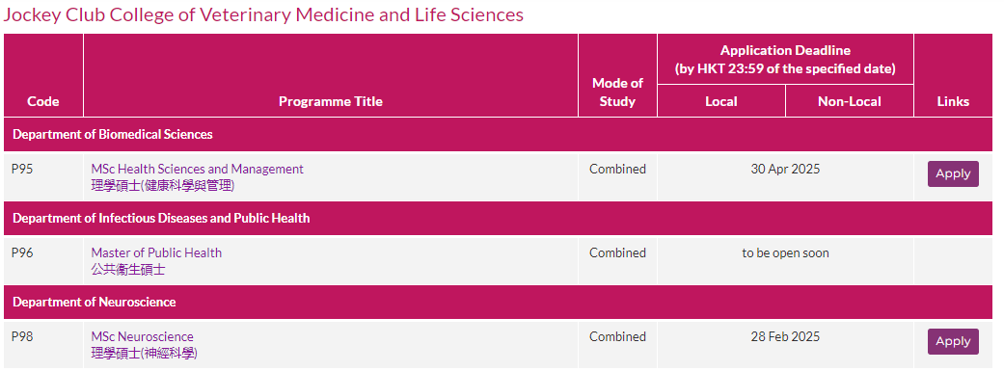Click Apply button for MSc Health Sciences

(953, 174)
